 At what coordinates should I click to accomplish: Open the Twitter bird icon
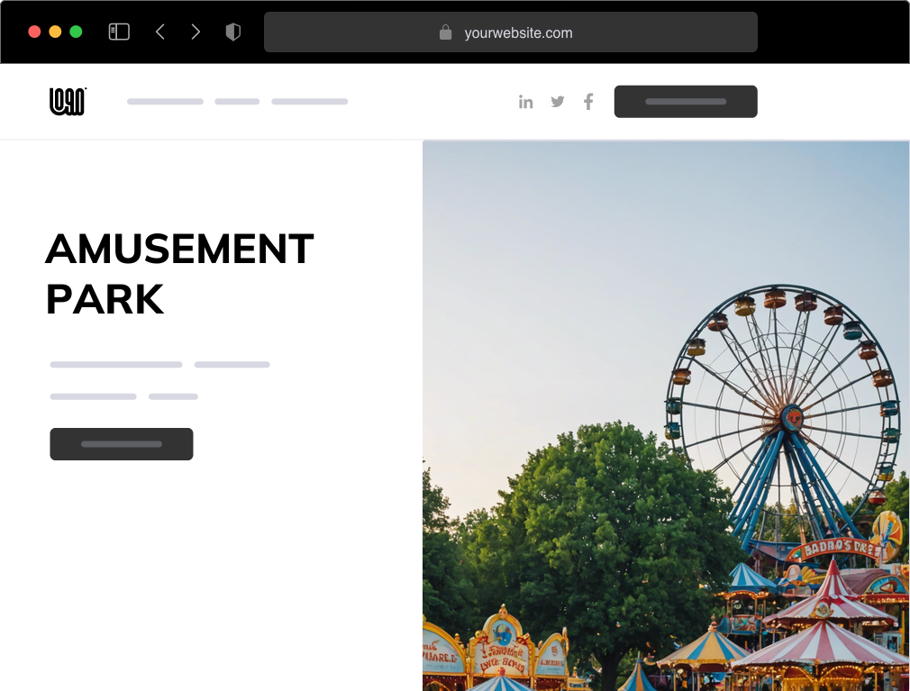pos(558,102)
